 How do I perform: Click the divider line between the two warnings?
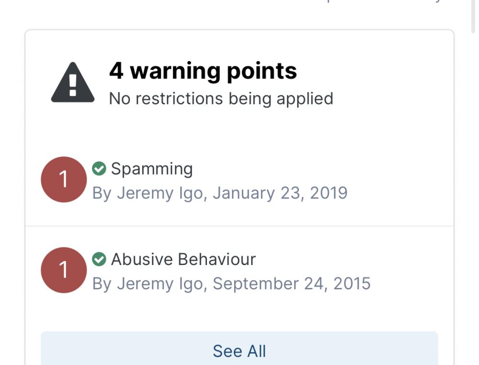239,226
